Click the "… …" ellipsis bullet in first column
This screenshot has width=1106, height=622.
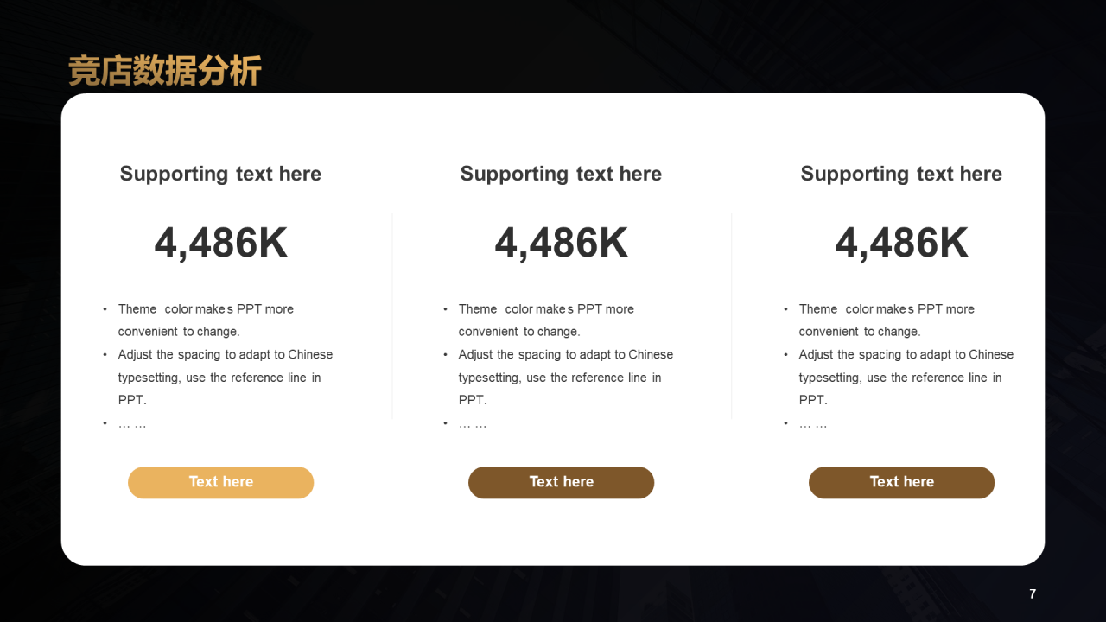coord(132,423)
